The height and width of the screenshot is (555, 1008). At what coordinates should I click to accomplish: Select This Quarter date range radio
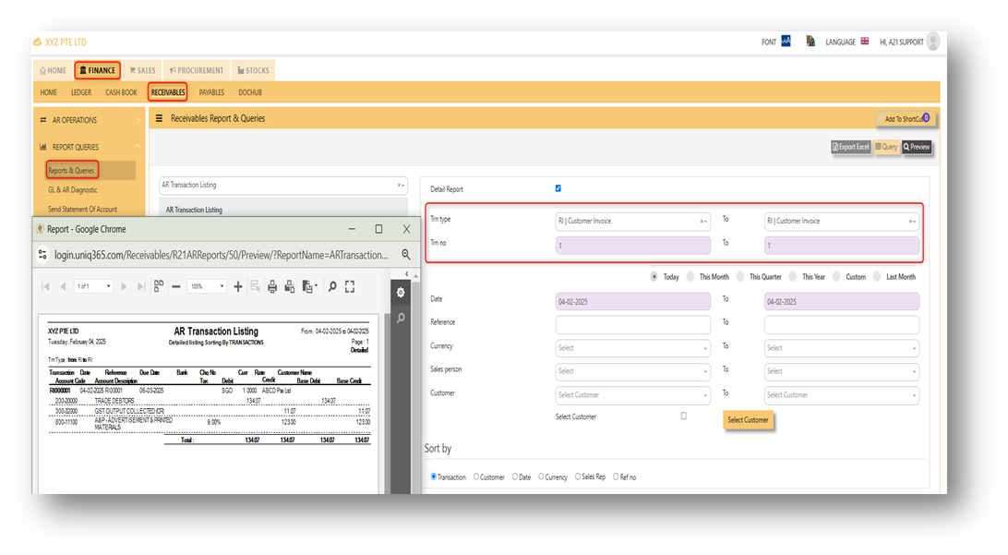[740, 276]
